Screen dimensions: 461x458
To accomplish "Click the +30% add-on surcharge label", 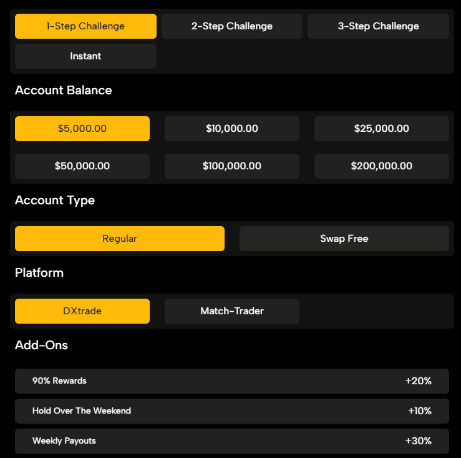I will click(418, 441).
